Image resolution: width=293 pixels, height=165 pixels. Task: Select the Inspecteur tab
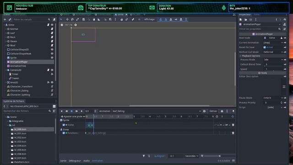[x=245, y=15]
